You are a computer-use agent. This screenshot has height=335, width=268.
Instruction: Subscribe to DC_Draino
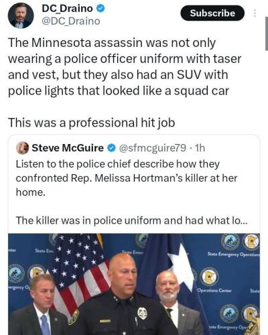(212, 13)
